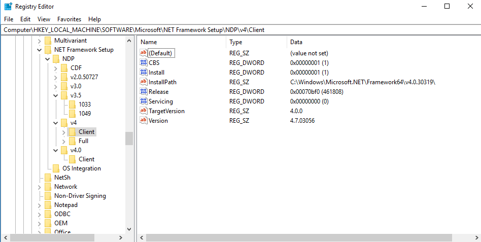
Task: Click the Release data 0x00070bf0 (461808)
Action: [317, 91]
